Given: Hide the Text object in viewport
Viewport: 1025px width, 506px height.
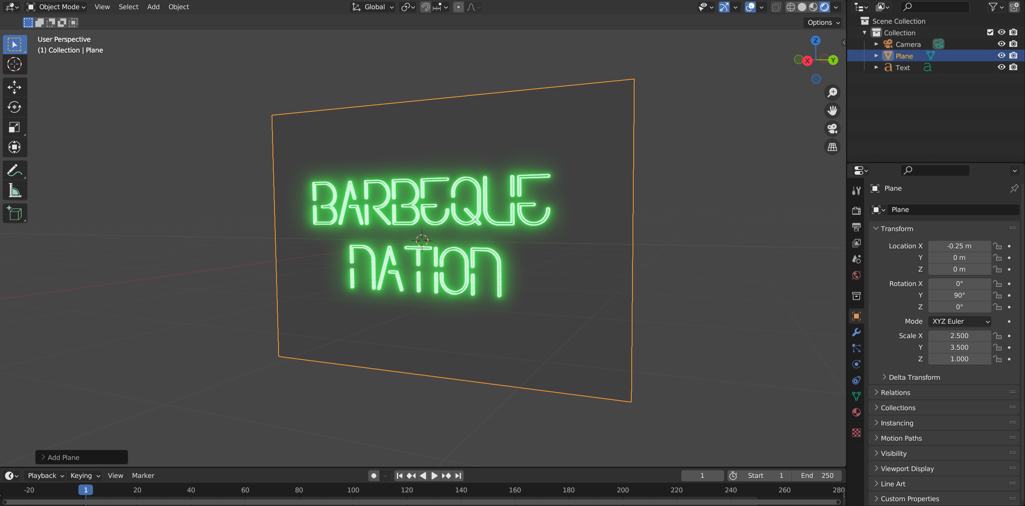Looking at the screenshot, I should click(1001, 67).
